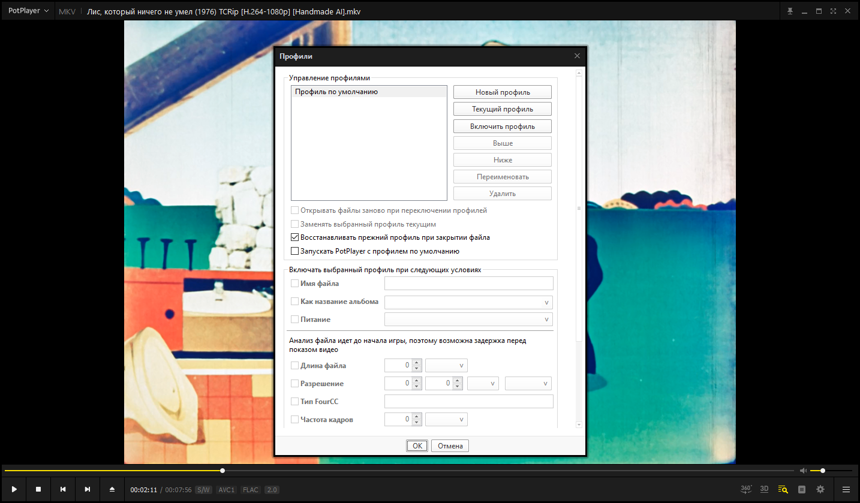Enable 'Запускать PotPlayer с профилем по умолчанию'
The width and height of the screenshot is (860, 503).
click(x=295, y=251)
